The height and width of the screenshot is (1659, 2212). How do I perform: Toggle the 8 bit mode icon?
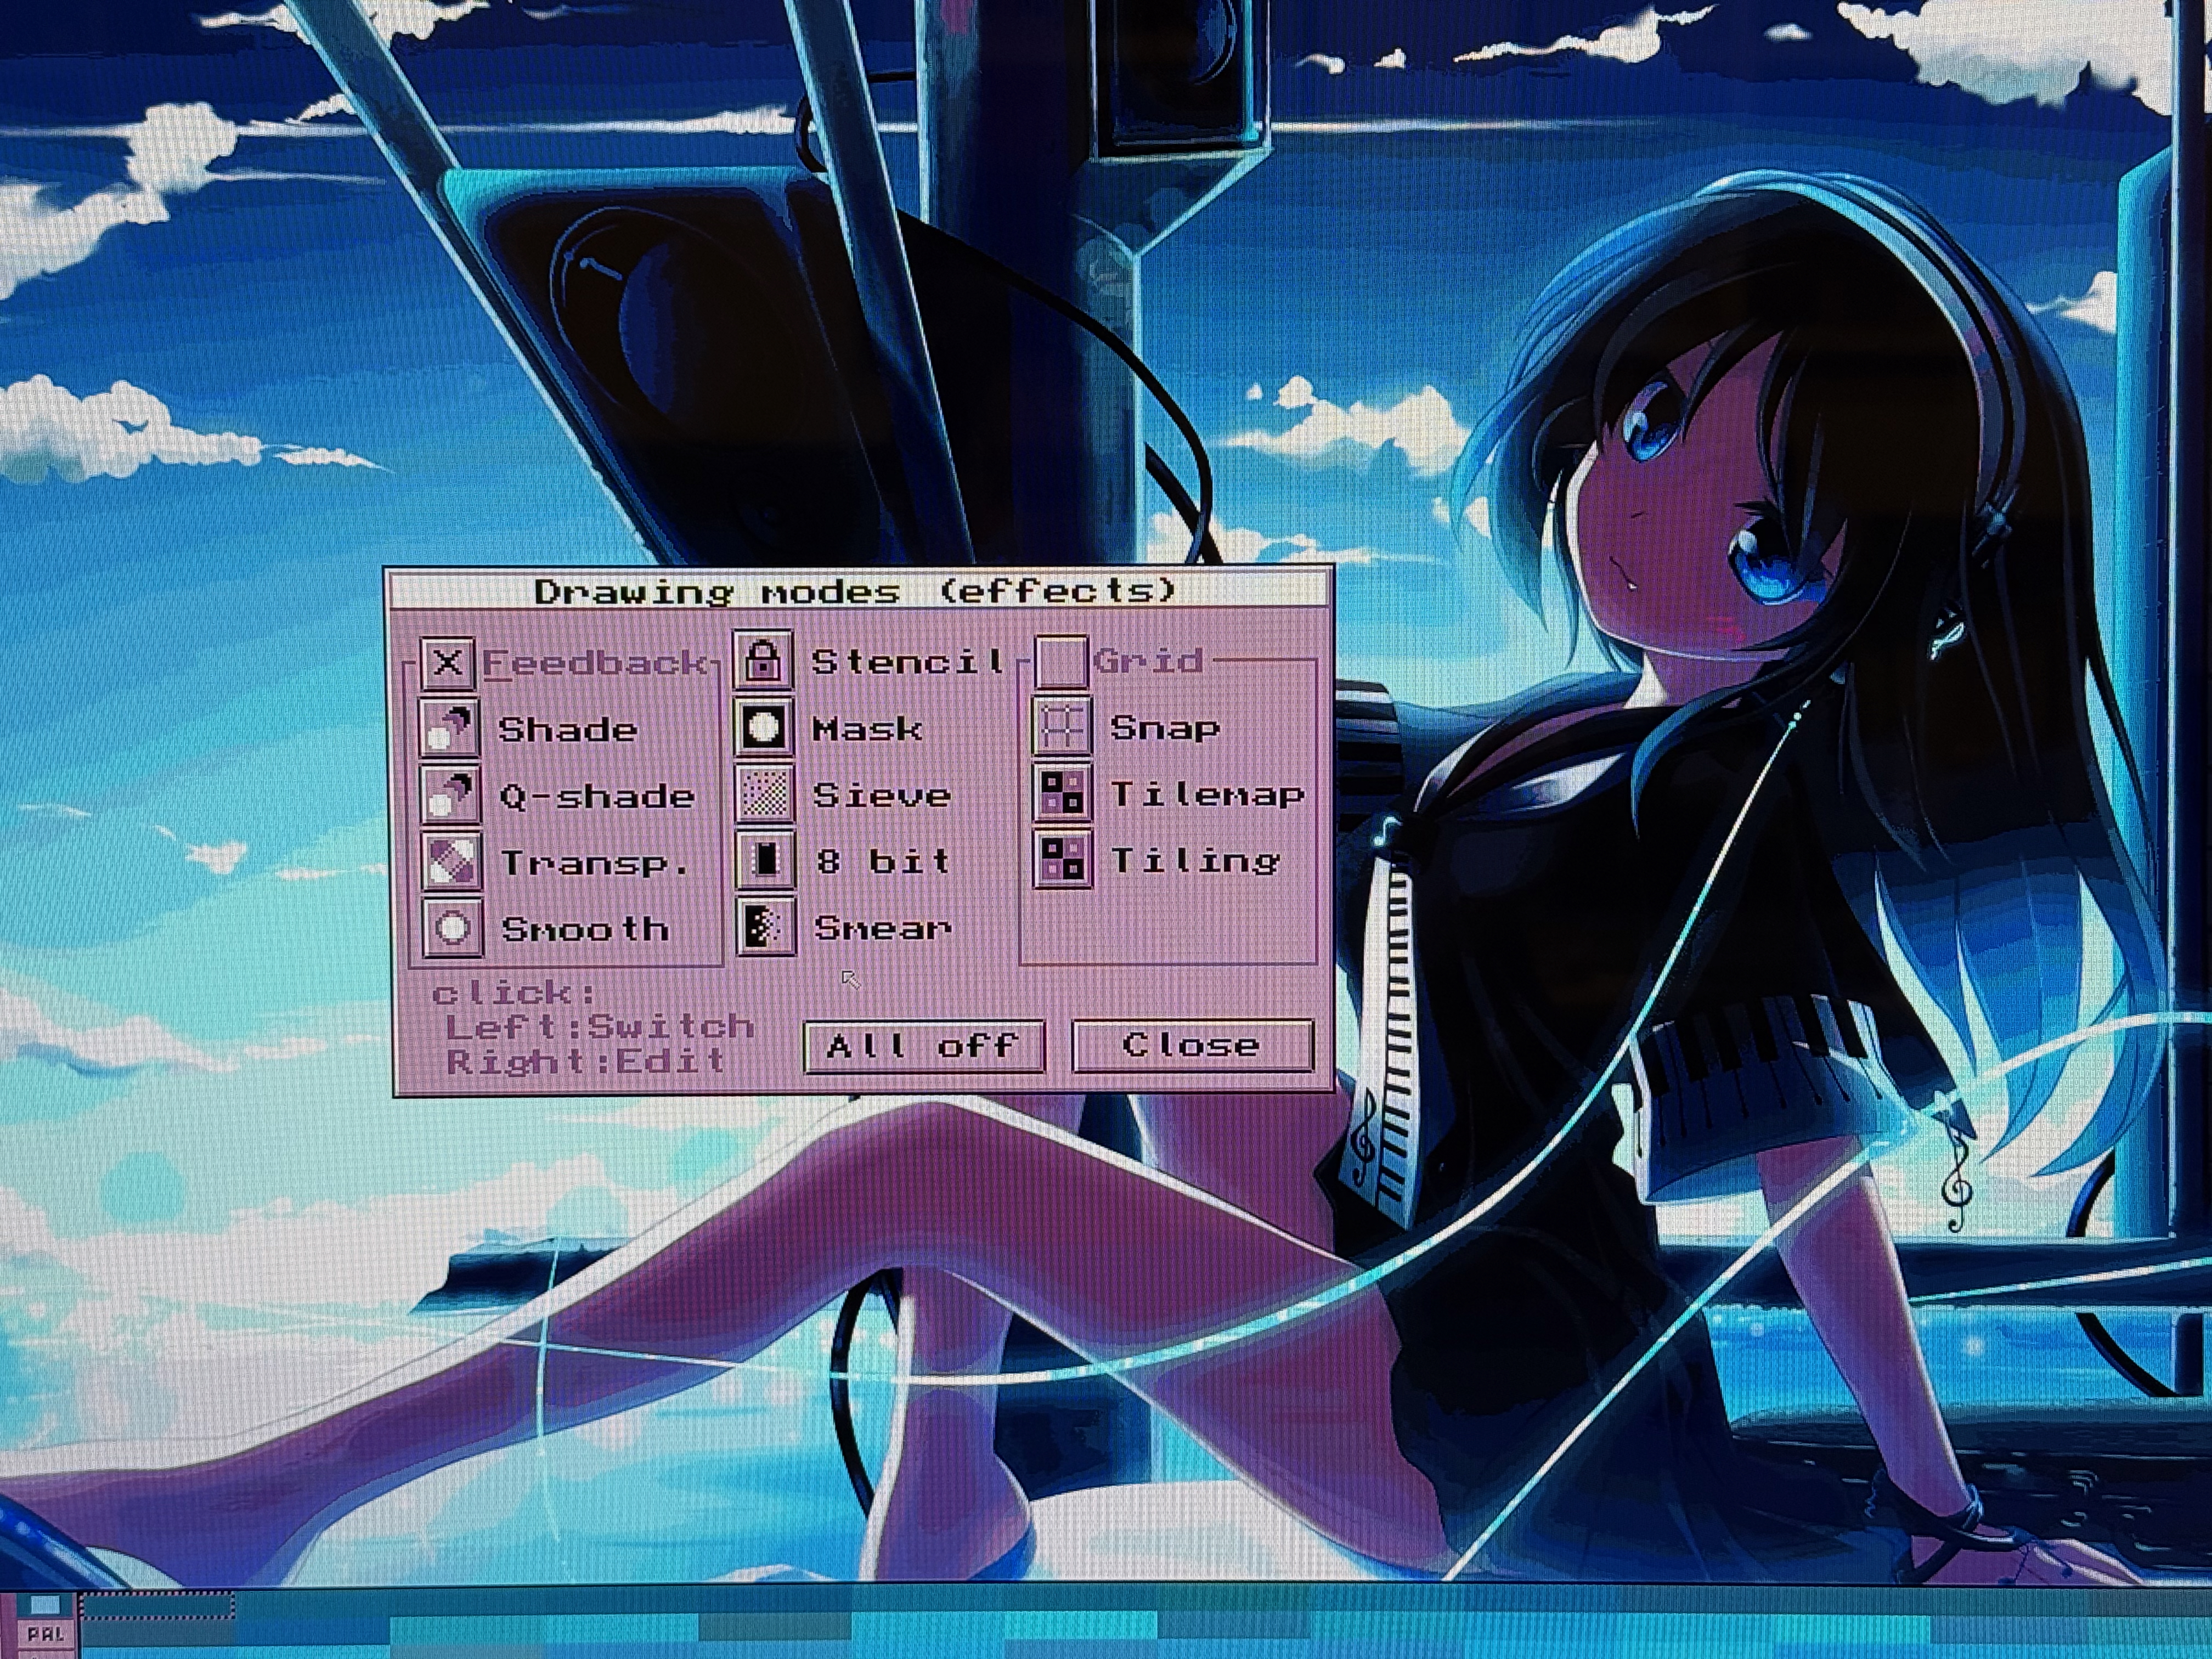pos(766,860)
